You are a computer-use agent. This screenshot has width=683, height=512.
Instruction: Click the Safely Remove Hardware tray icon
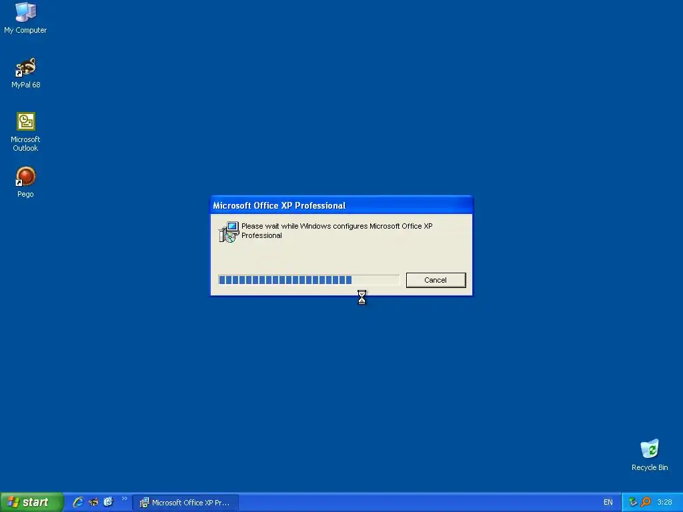pos(633,503)
